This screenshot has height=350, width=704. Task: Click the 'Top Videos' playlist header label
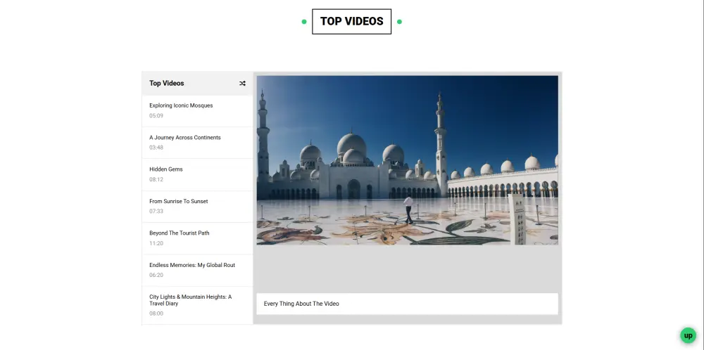tap(167, 84)
